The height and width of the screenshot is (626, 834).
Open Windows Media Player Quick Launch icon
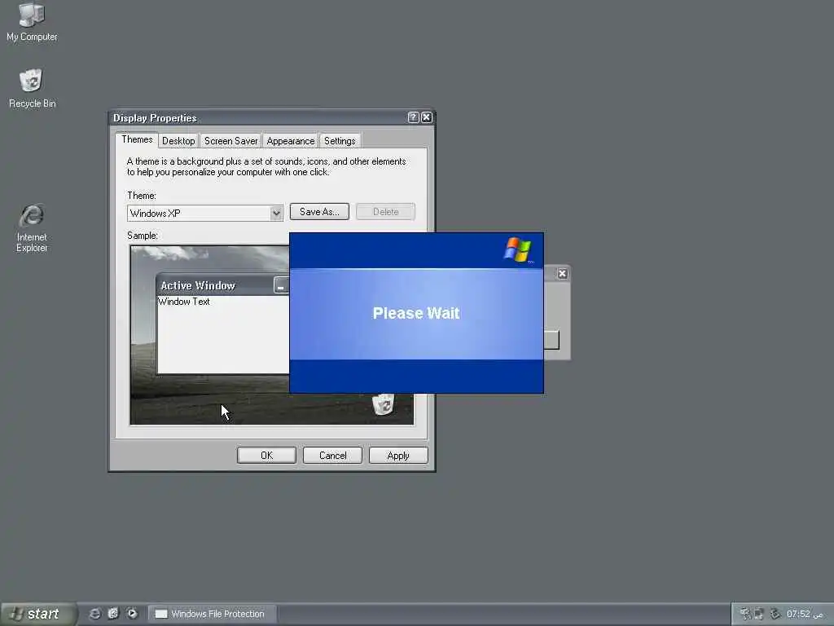pyautogui.click(x=132, y=614)
